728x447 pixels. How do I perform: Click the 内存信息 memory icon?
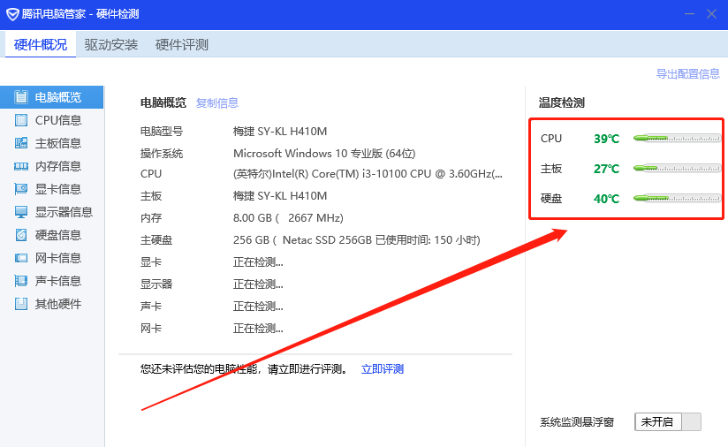point(21,166)
